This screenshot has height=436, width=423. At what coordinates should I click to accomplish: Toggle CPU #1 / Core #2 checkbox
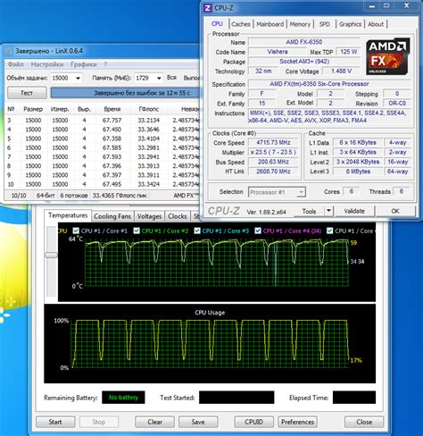tap(137, 231)
